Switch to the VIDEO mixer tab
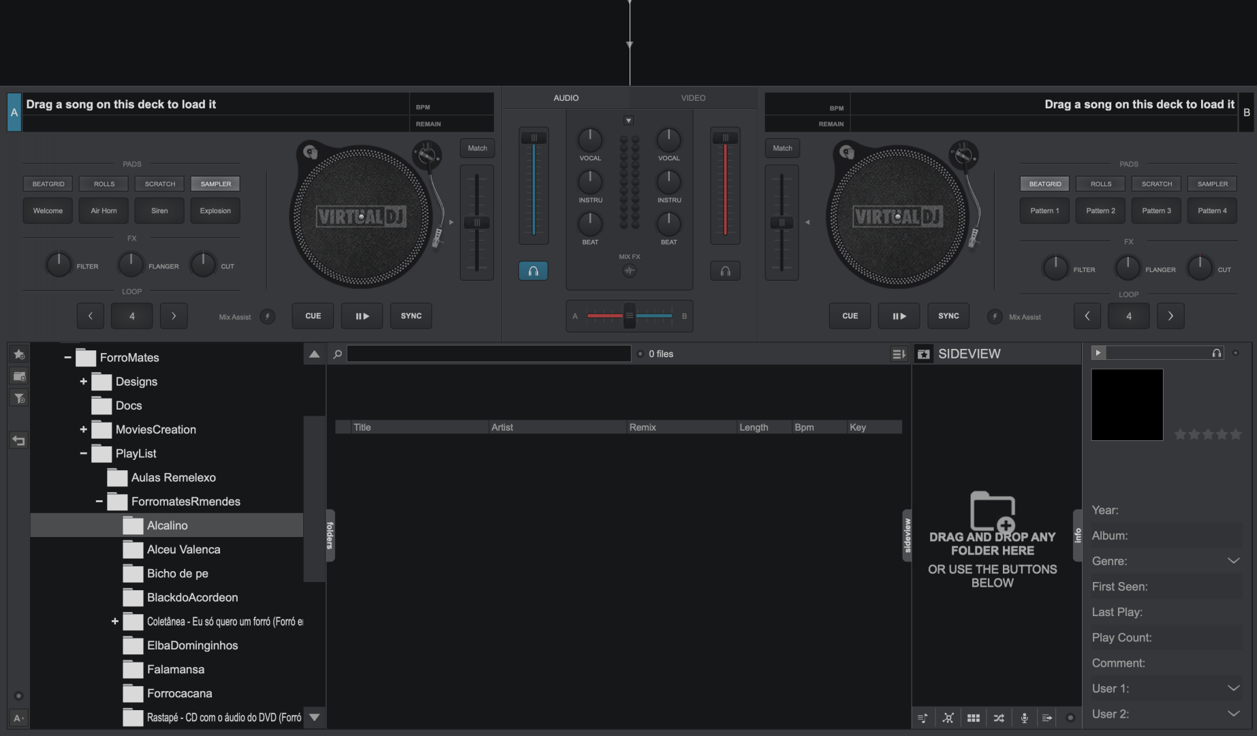 694,98
